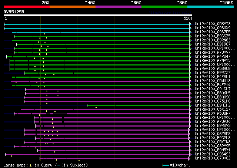Click the UniRef100_B9R8V3 label
The width and height of the screenshot is (237, 168).
coord(213,126)
